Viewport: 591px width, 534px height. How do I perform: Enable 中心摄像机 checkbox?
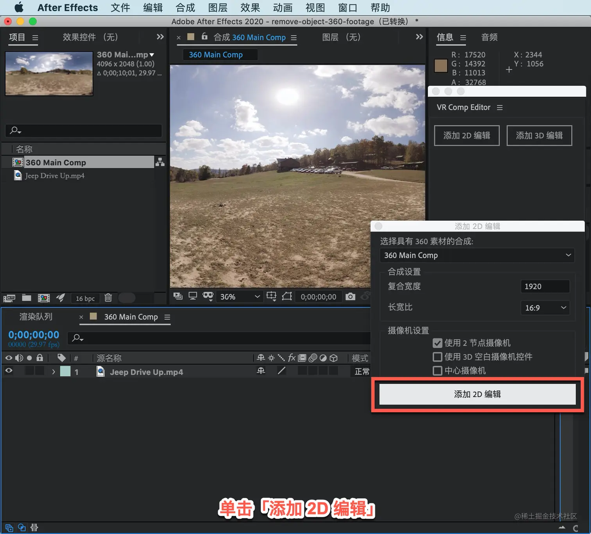[437, 370]
